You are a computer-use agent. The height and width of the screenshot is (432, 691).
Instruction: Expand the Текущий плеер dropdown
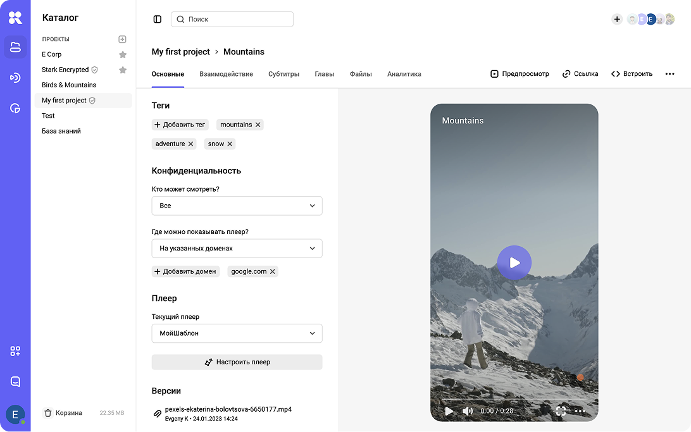tap(237, 333)
